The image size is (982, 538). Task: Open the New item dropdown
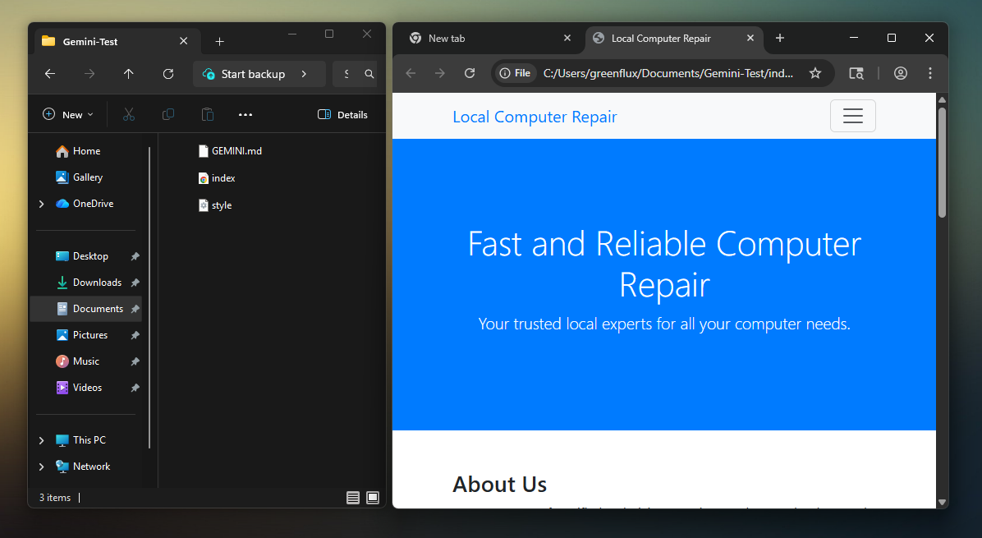(69, 115)
